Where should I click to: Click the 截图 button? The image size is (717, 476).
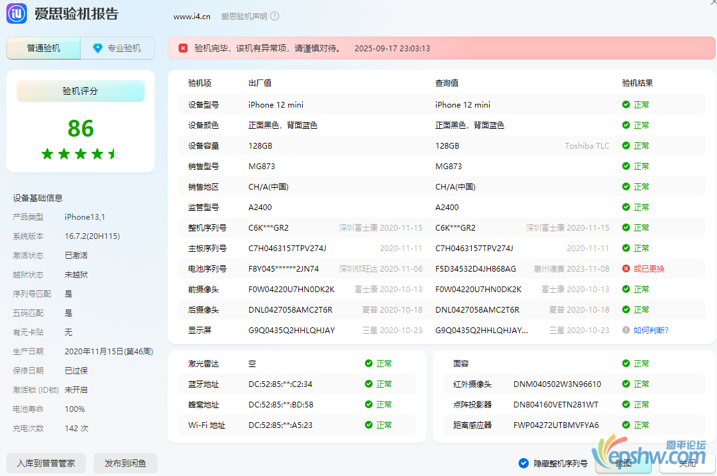(624, 463)
